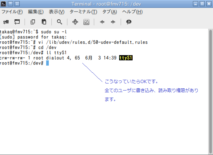The height and width of the screenshot is (155, 213).
Task: Toggle the fullscreen icon in toolbar
Action: pyautogui.click(x=75, y=22)
